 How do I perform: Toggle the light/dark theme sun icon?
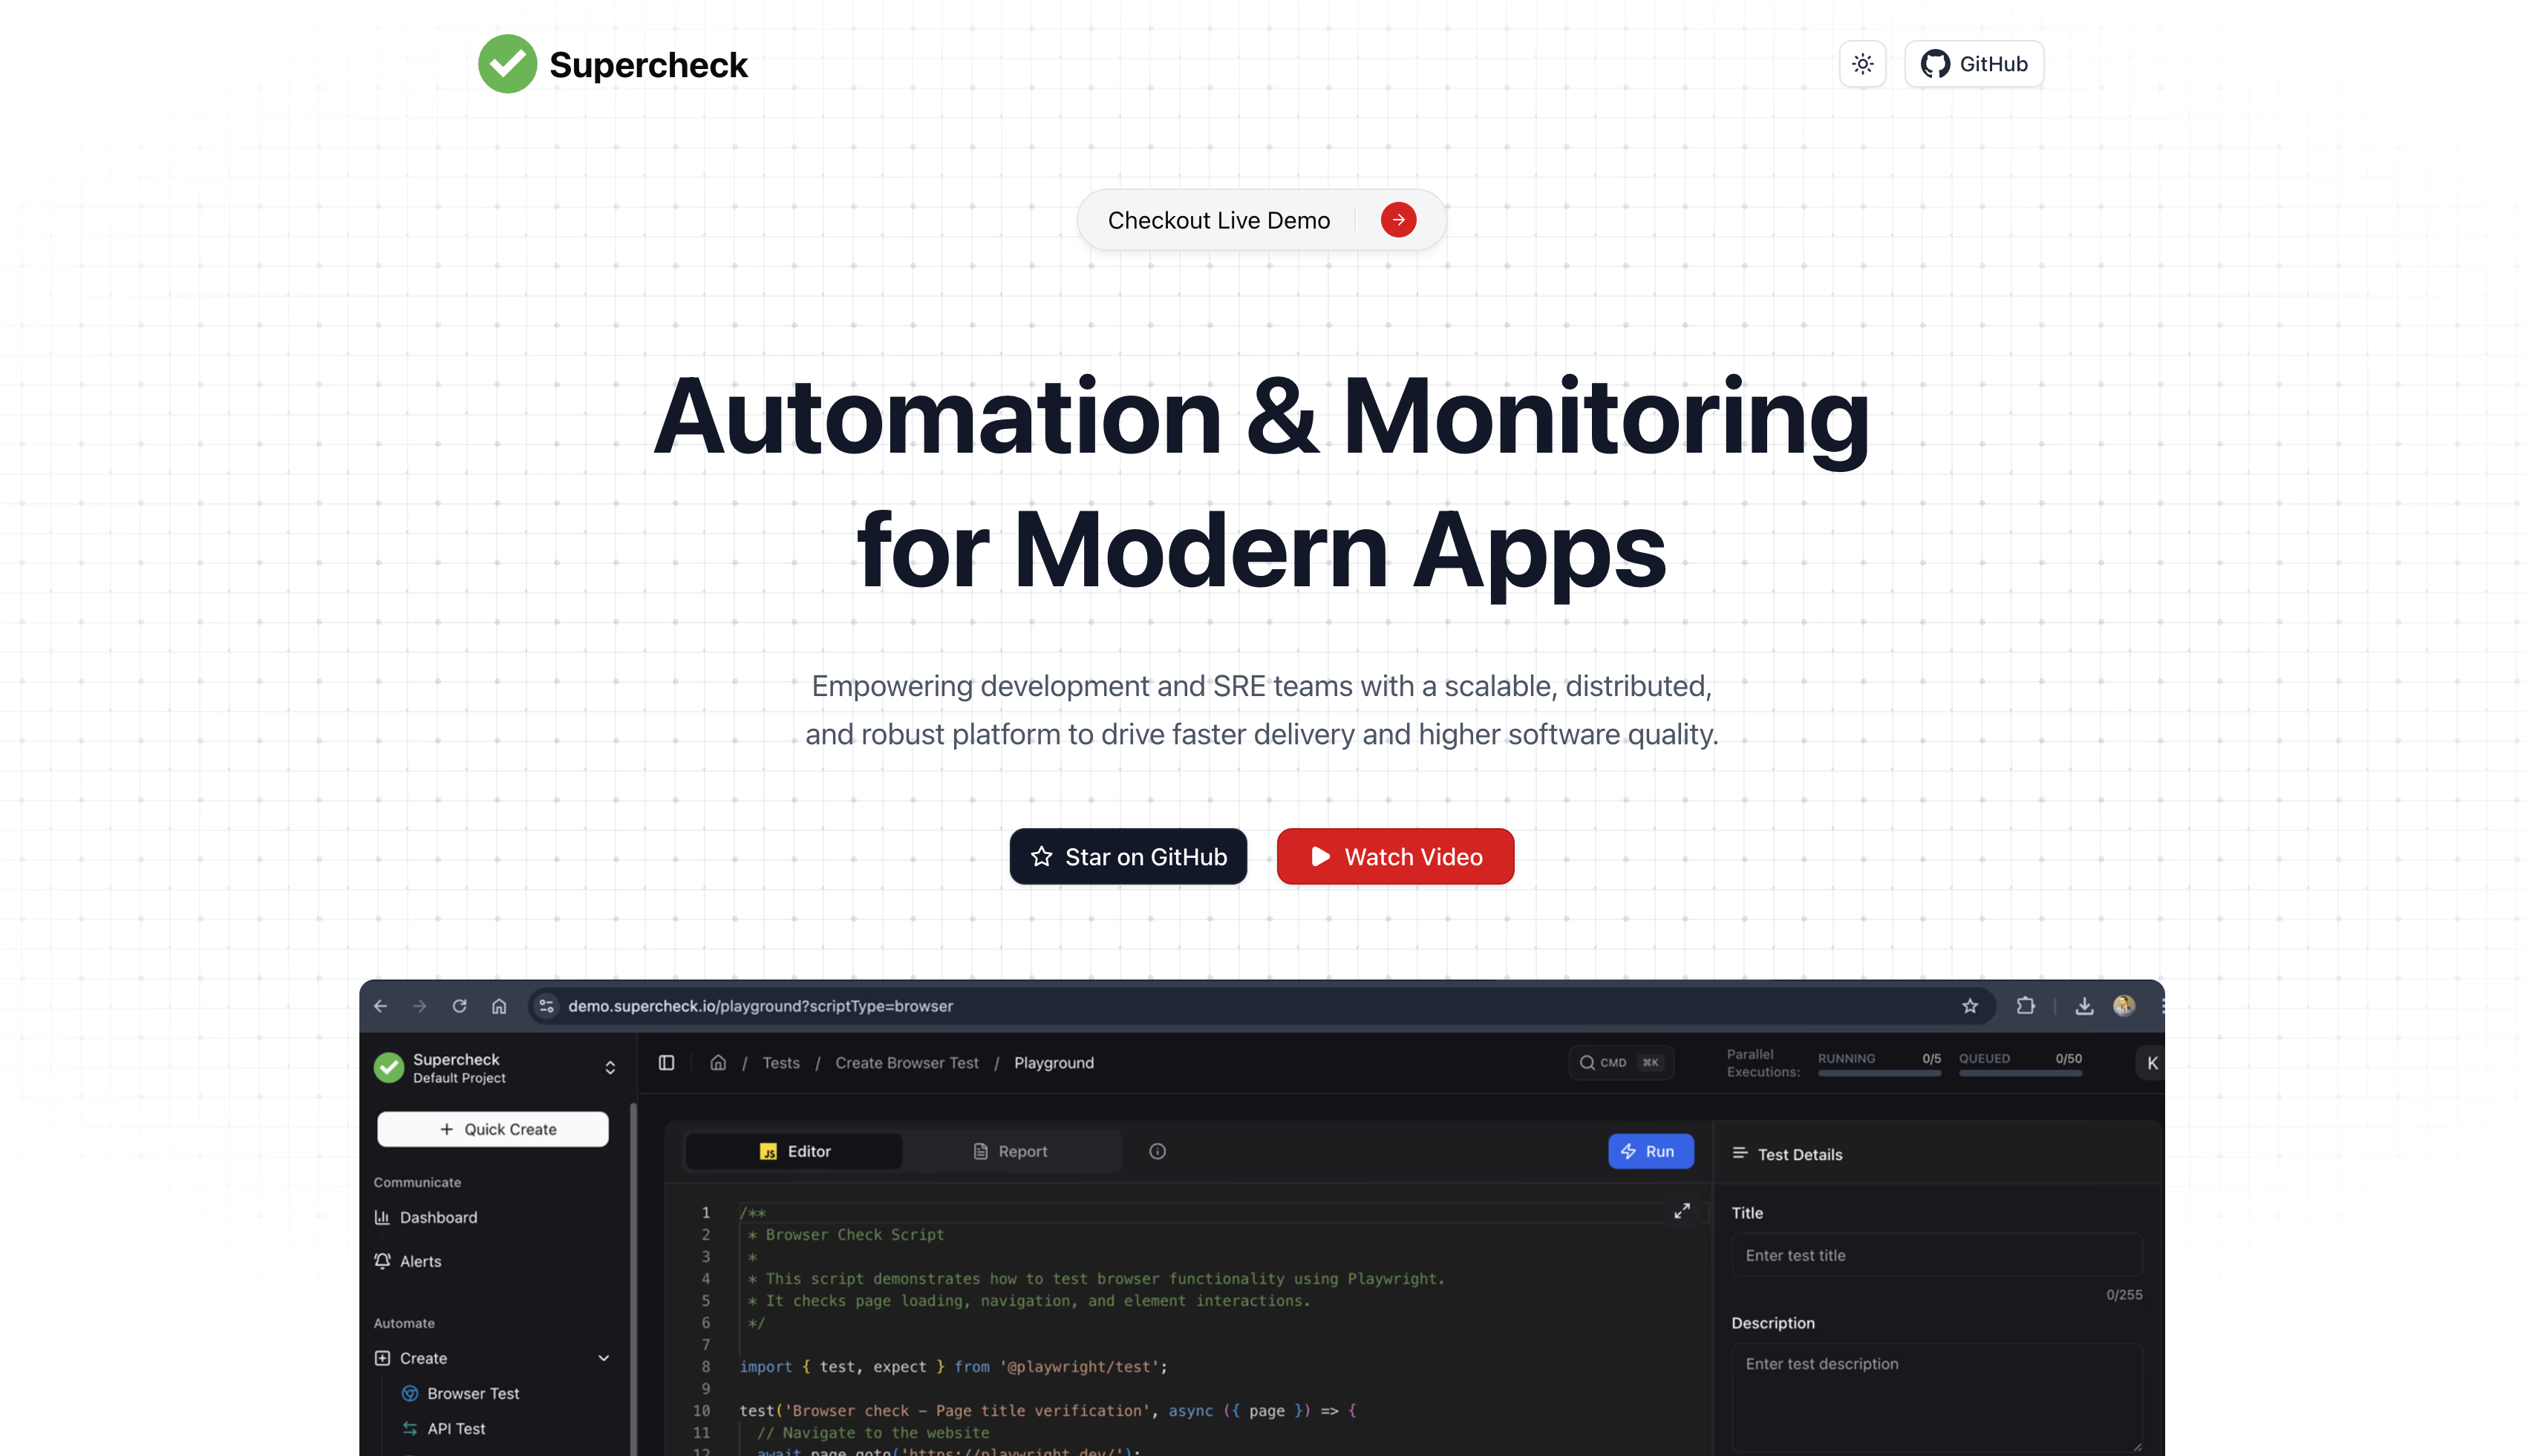[x=1861, y=64]
